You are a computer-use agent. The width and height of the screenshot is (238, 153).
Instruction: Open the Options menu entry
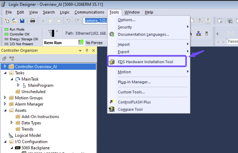point(126,20)
